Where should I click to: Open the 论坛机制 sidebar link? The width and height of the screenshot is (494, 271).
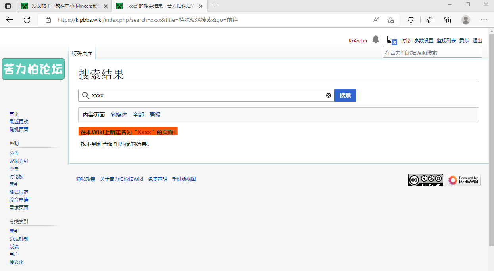[19, 239]
